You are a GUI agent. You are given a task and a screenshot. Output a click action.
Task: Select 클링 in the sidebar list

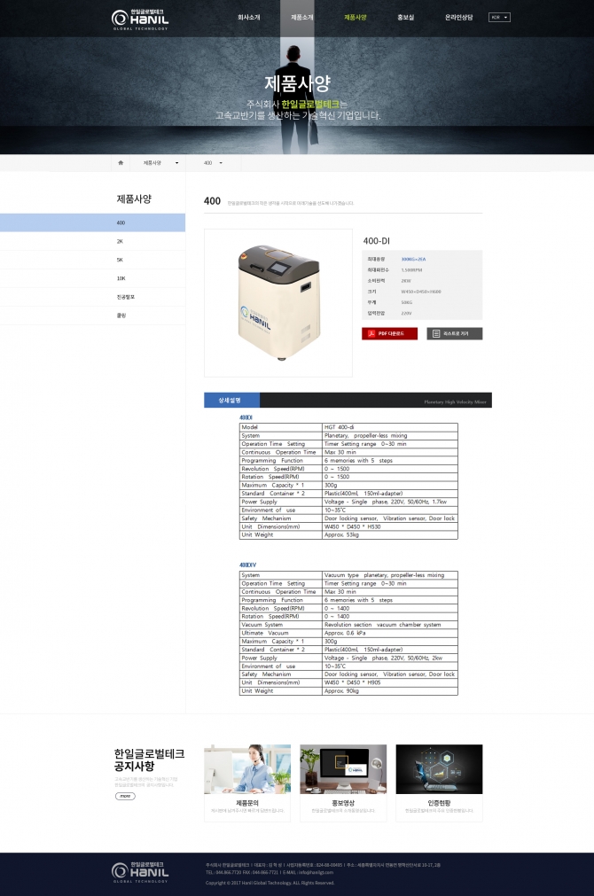tap(92, 316)
